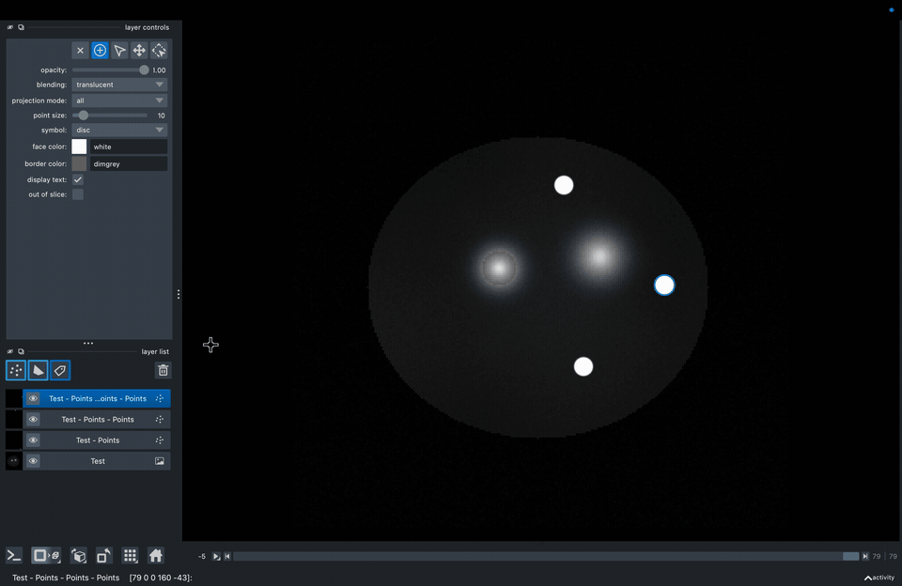
Task: Open the projection mode dropdown
Action: coord(119,100)
